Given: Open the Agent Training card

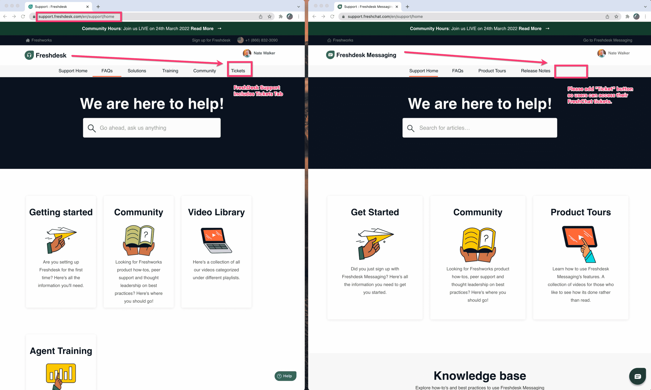Looking at the screenshot, I should coord(61,362).
